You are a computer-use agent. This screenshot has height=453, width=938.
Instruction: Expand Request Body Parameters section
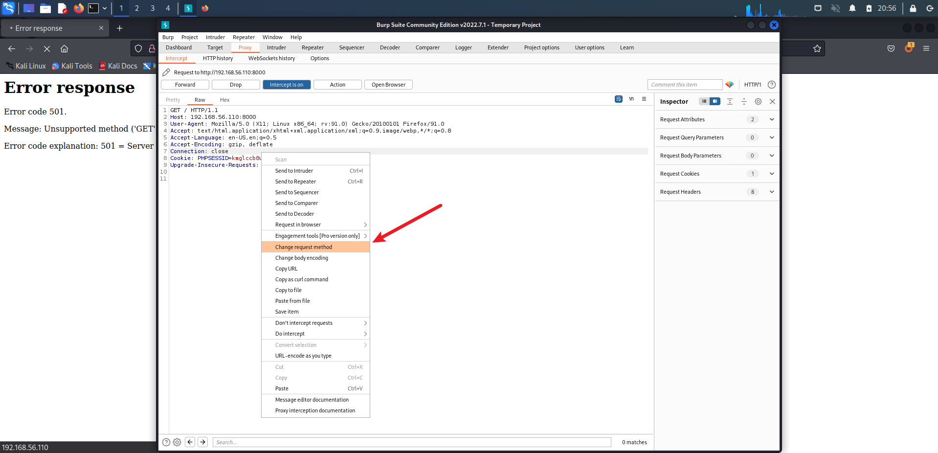[772, 156]
